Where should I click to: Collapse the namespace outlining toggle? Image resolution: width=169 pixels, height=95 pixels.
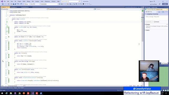(x=8, y=15)
